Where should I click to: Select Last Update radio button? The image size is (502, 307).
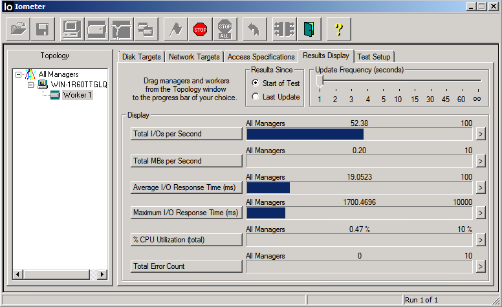(256, 96)
